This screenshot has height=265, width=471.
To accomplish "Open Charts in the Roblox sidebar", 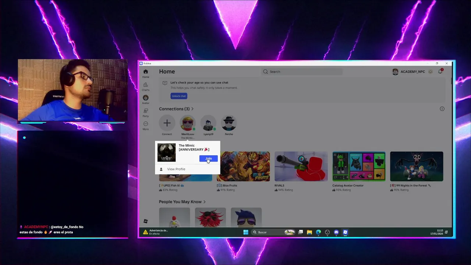I will click(x=146, y=87).
